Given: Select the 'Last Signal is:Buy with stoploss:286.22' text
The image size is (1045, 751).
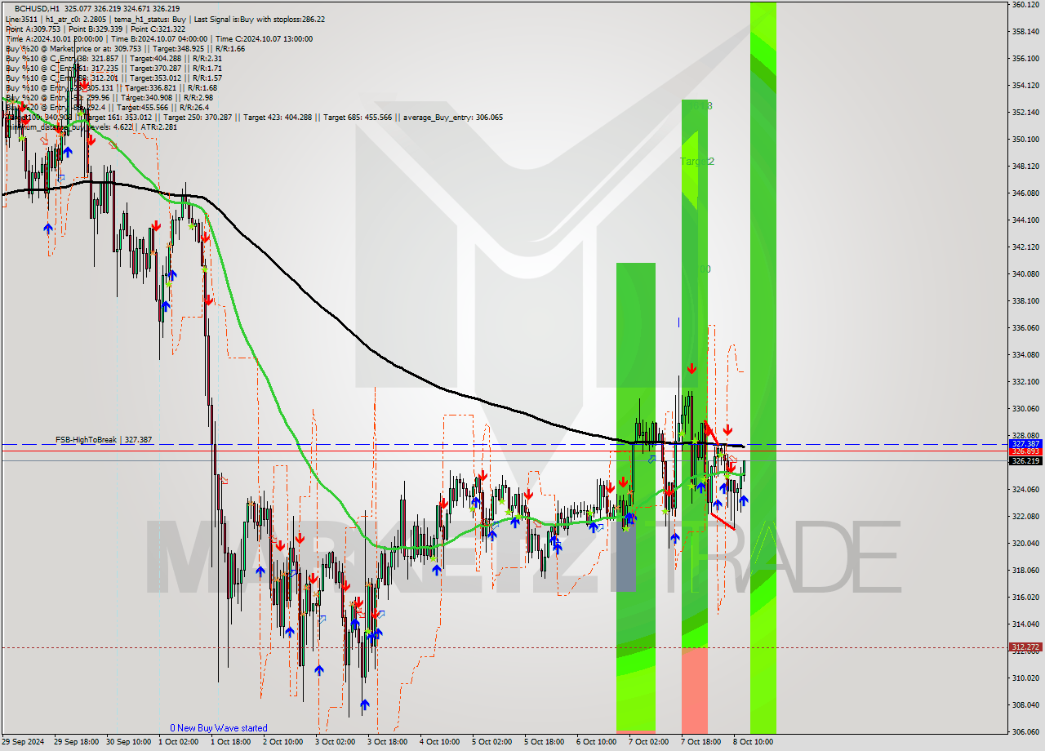Looking at the screenshot, I should coord(260,19).
